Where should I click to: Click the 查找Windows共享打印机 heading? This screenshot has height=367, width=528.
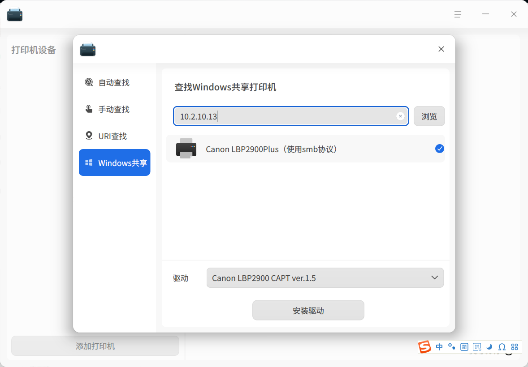(x=225, y=87)
